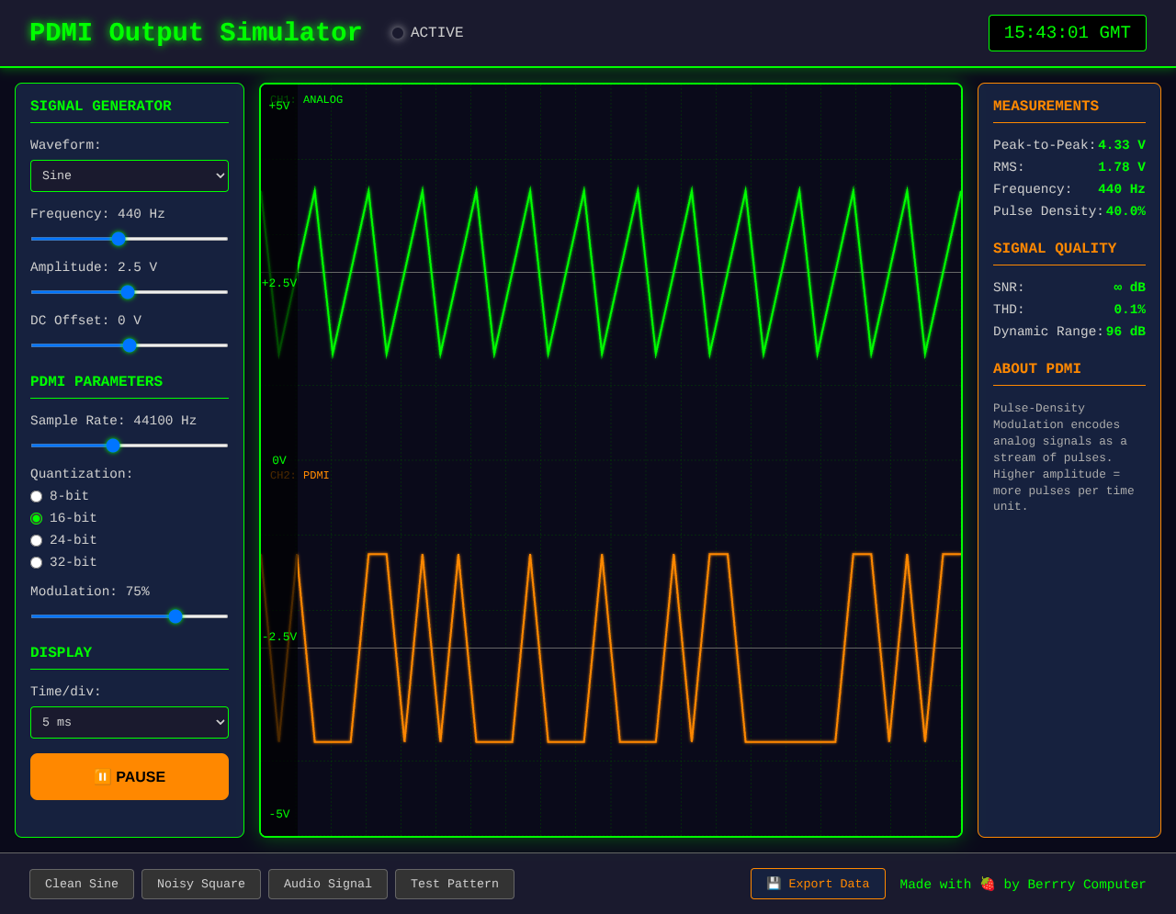Load the Test Pattern preset
The image size is (1176, 914).
(x=454, y=884)
